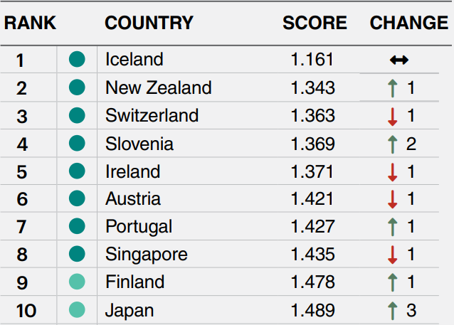
Task: Click the dark teal dot beside Iceland
Action: pos(77,59)
